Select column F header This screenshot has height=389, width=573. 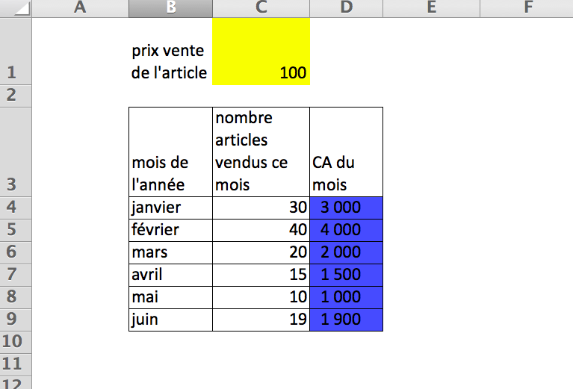(526, 8)
